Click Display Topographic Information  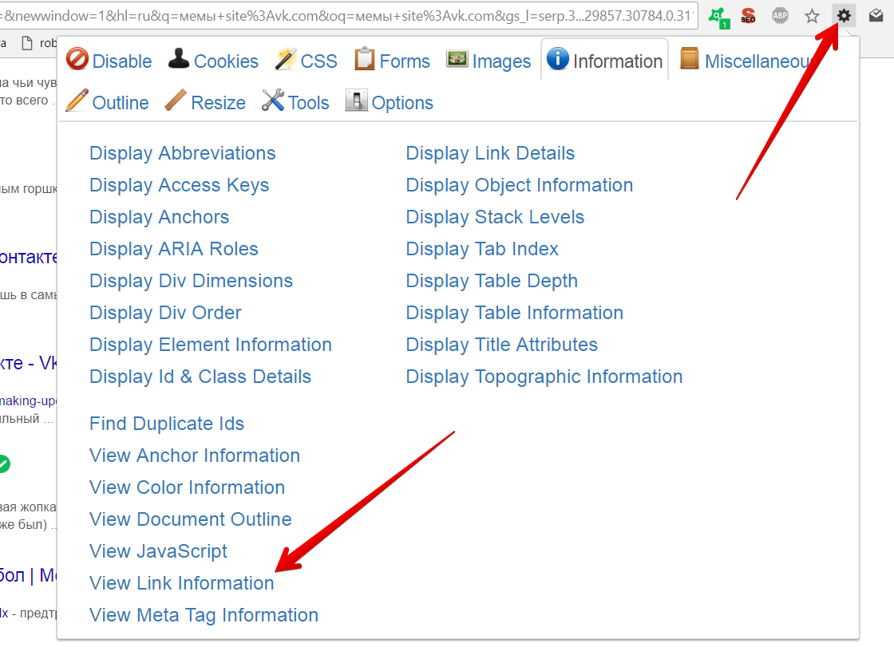(544, 377)
